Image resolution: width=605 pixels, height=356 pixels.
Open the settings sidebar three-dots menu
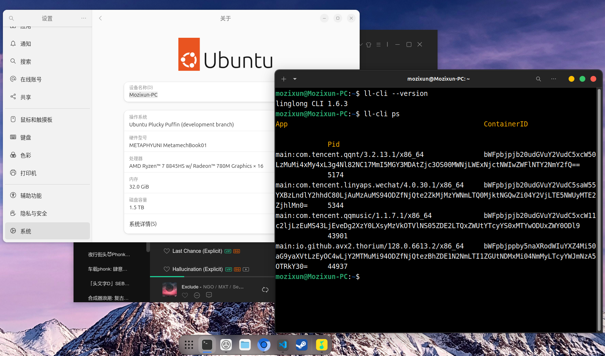tap(84, 18)
